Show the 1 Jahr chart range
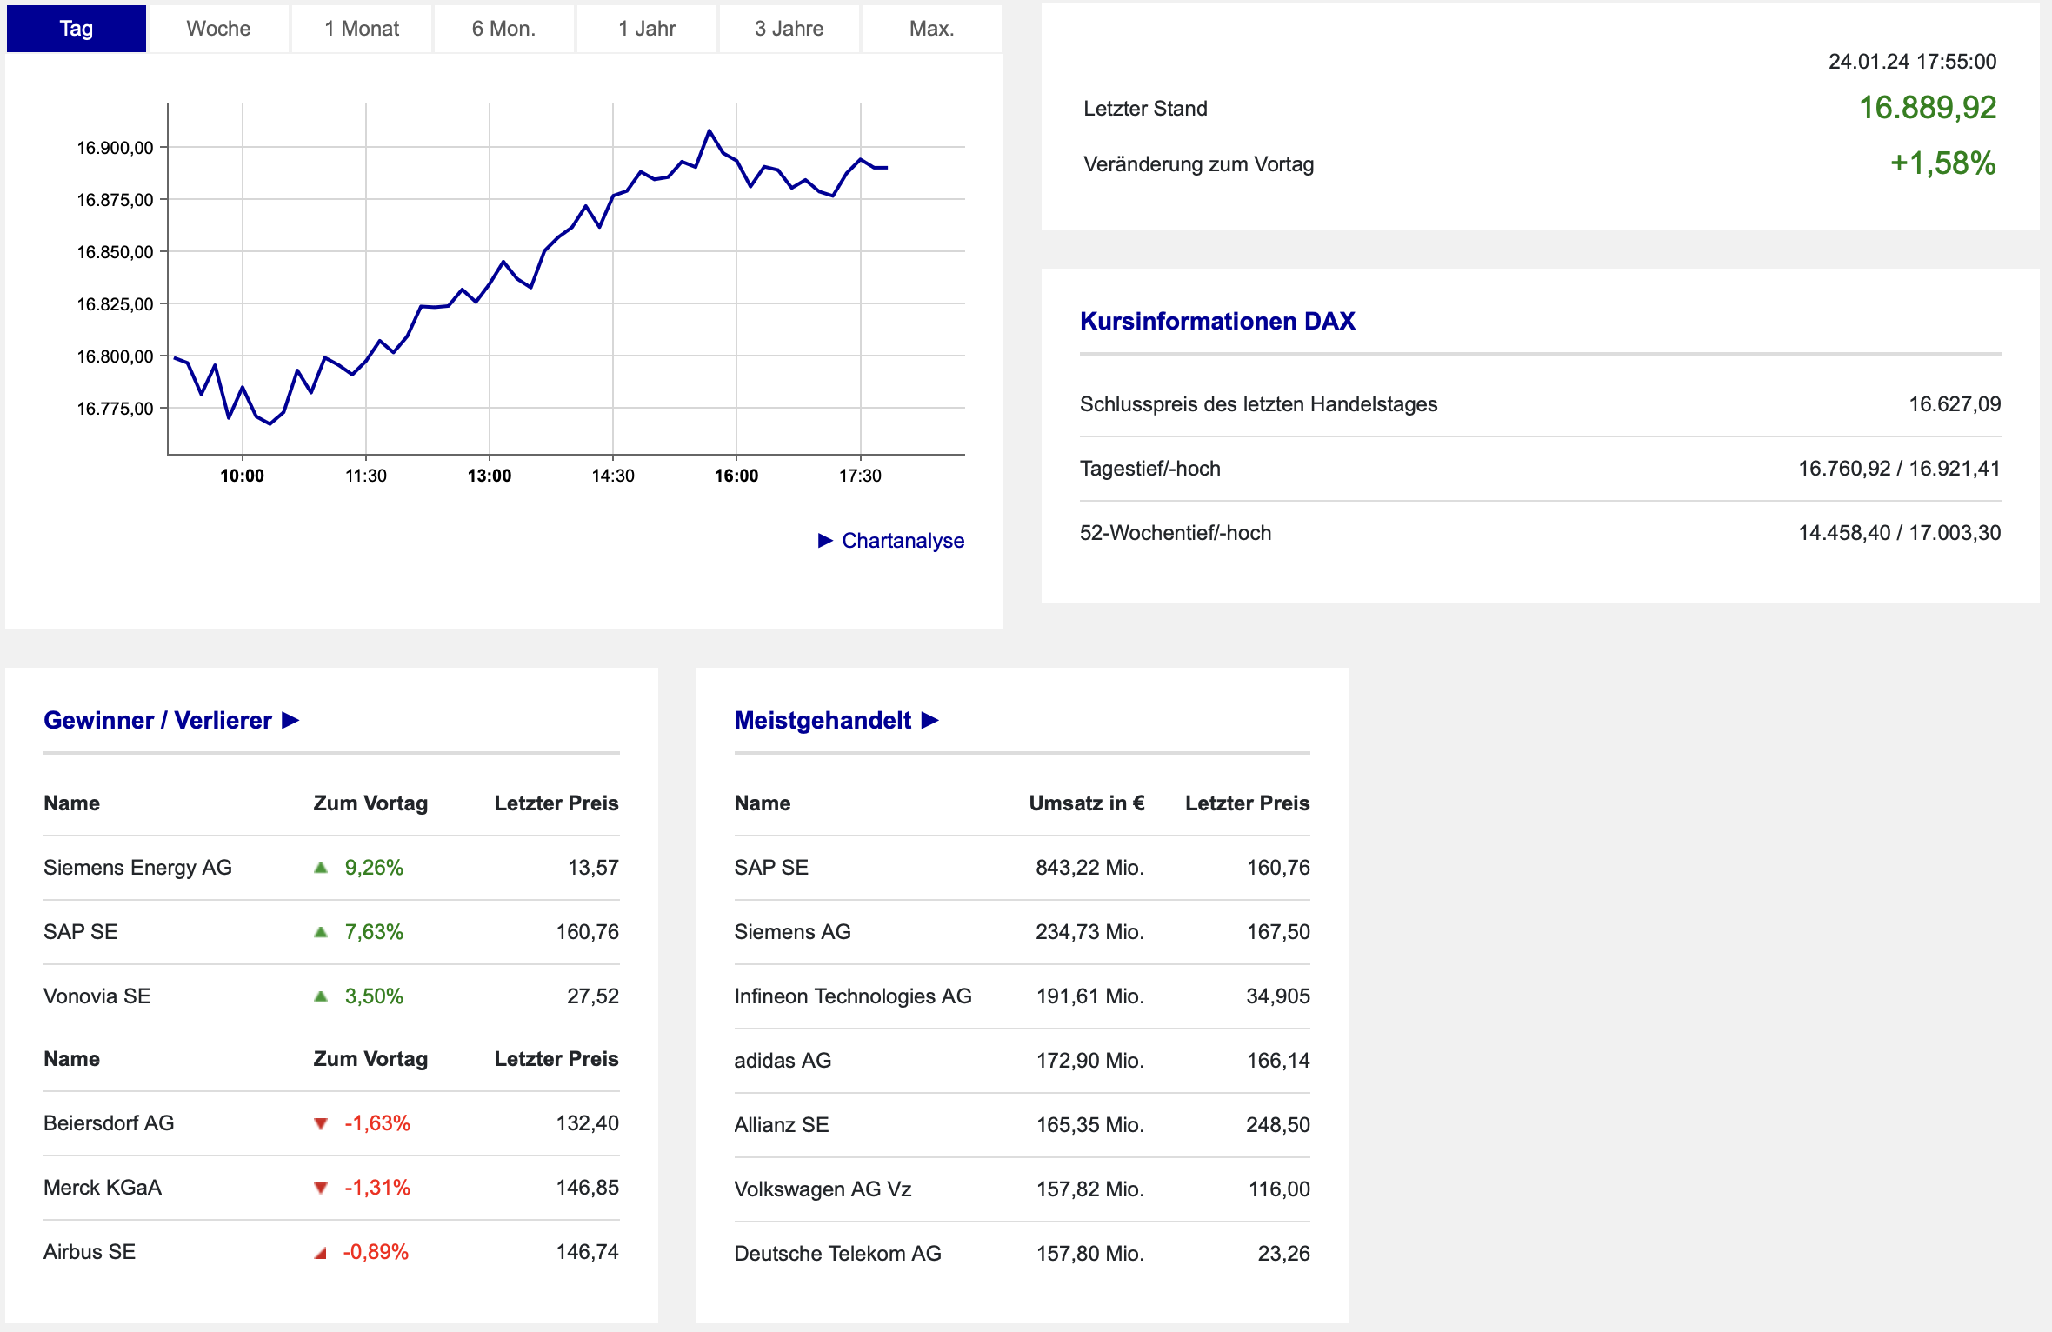Screen dimensions: 2052x1332 pos(647,29)
